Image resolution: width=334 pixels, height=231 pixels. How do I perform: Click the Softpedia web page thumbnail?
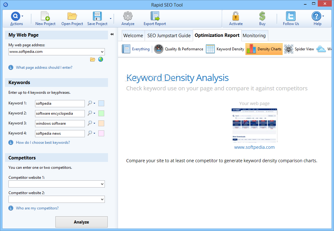[254, 125]
